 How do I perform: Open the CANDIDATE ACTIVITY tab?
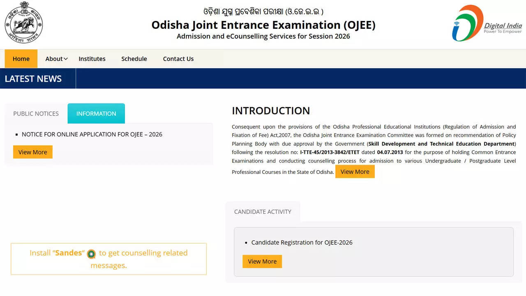click(x=263, y=211)
